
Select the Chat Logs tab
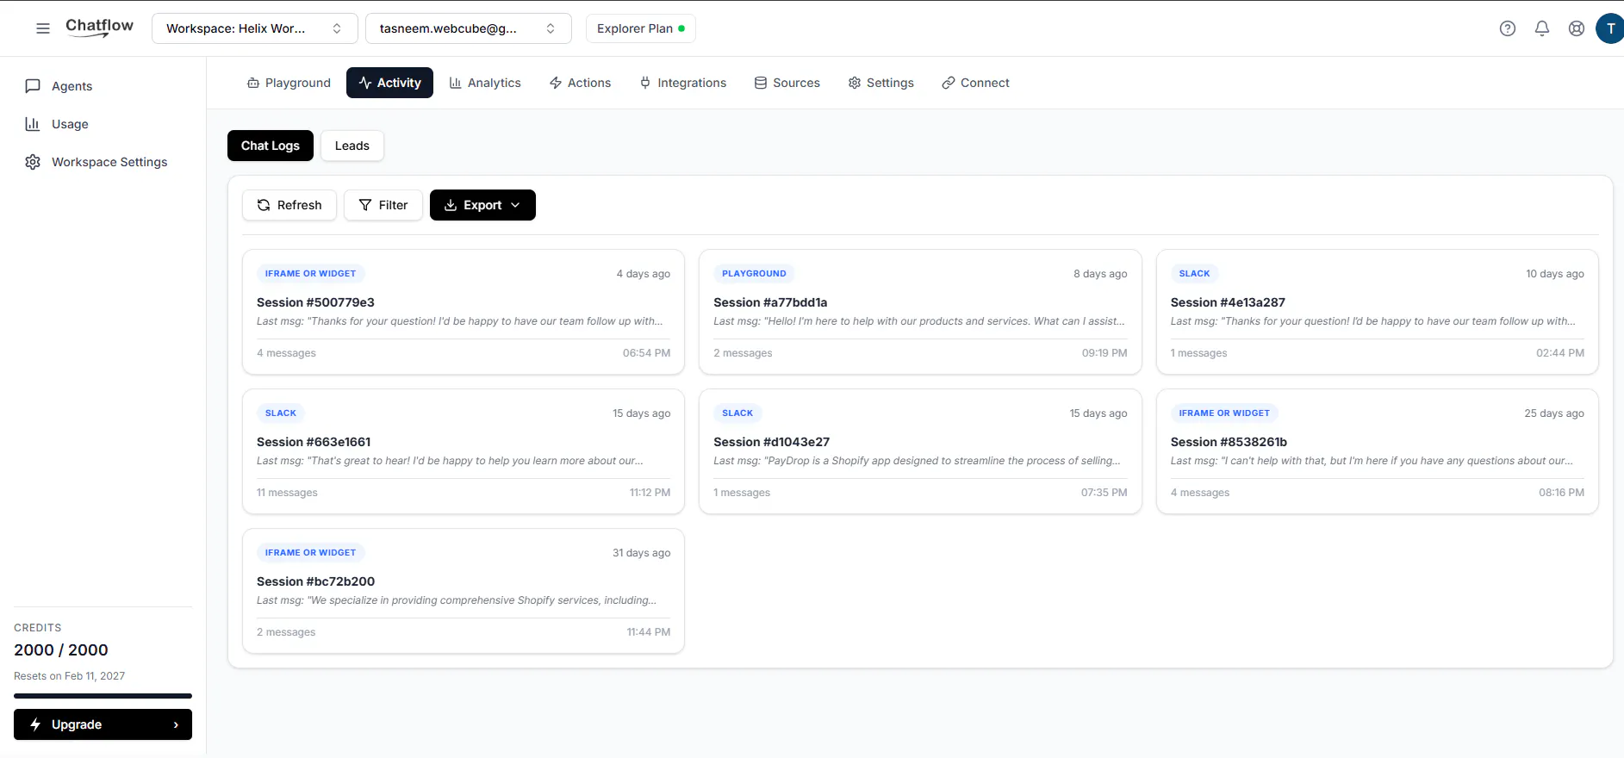(271, 146)
